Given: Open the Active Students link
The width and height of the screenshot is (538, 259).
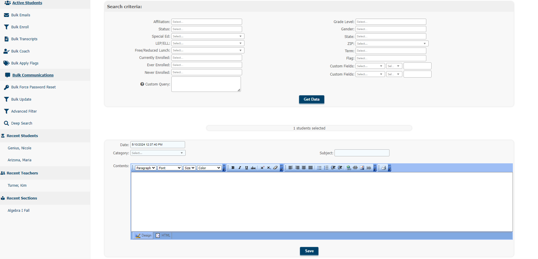Looking at the screenshot, I should click(x=27, y=3).
